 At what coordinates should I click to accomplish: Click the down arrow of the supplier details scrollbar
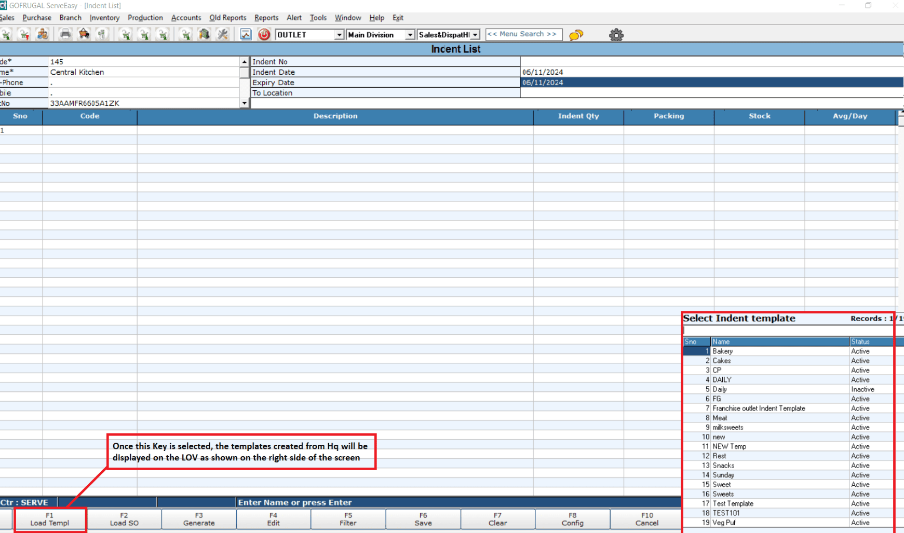[x=244, y=103]
